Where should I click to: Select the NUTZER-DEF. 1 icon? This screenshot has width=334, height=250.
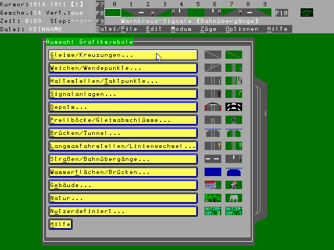[234, 211]
